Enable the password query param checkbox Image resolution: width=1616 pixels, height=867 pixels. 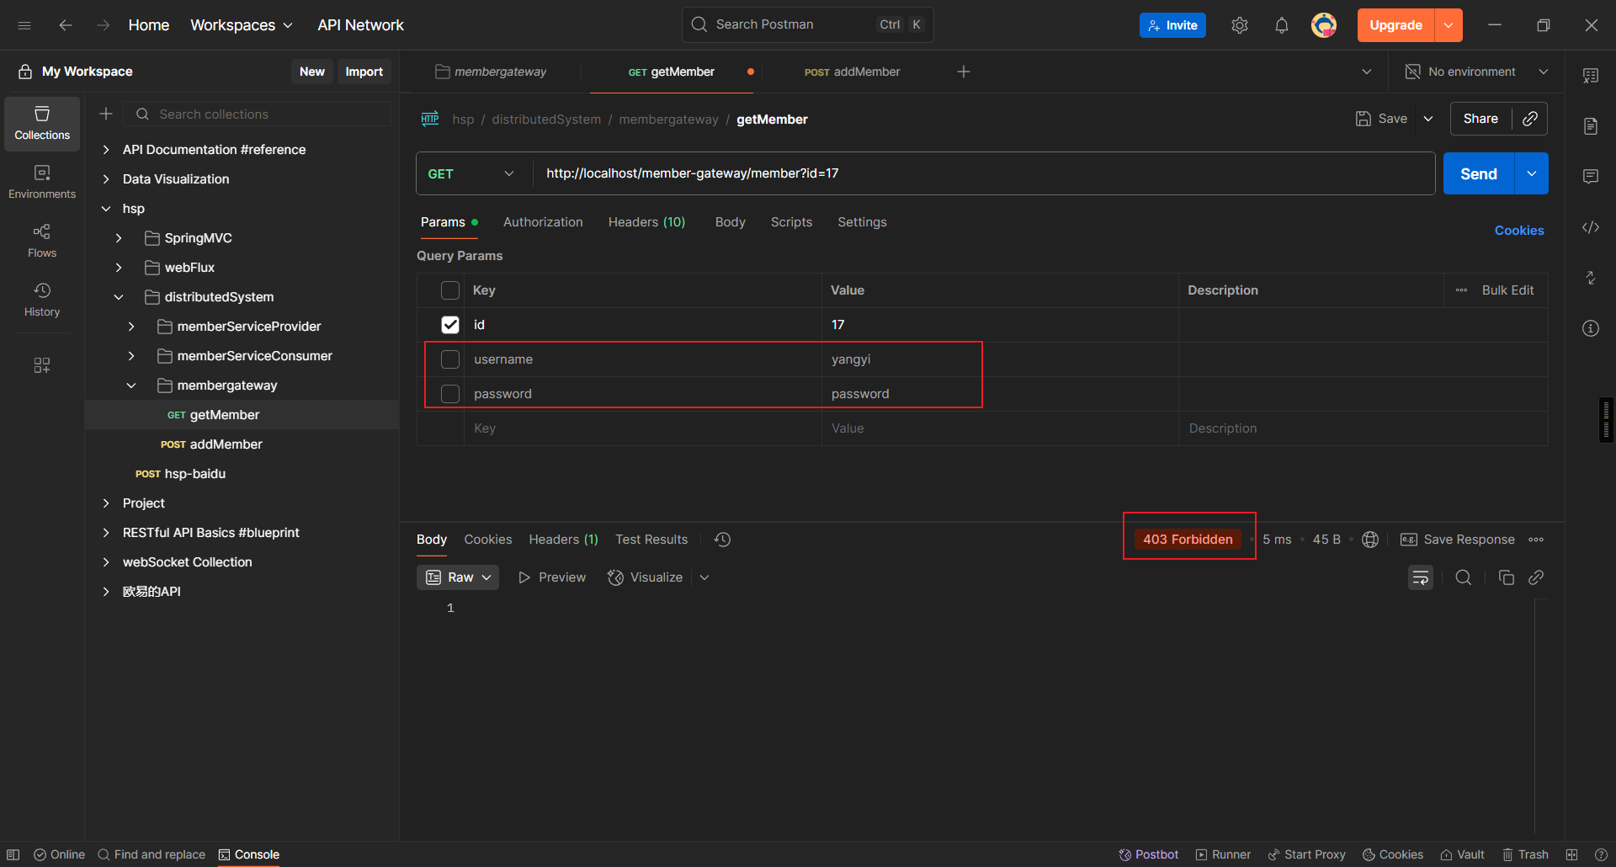450,394
